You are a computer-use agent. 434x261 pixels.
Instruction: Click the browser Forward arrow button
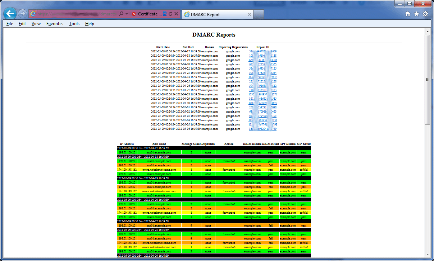(22, 14)
